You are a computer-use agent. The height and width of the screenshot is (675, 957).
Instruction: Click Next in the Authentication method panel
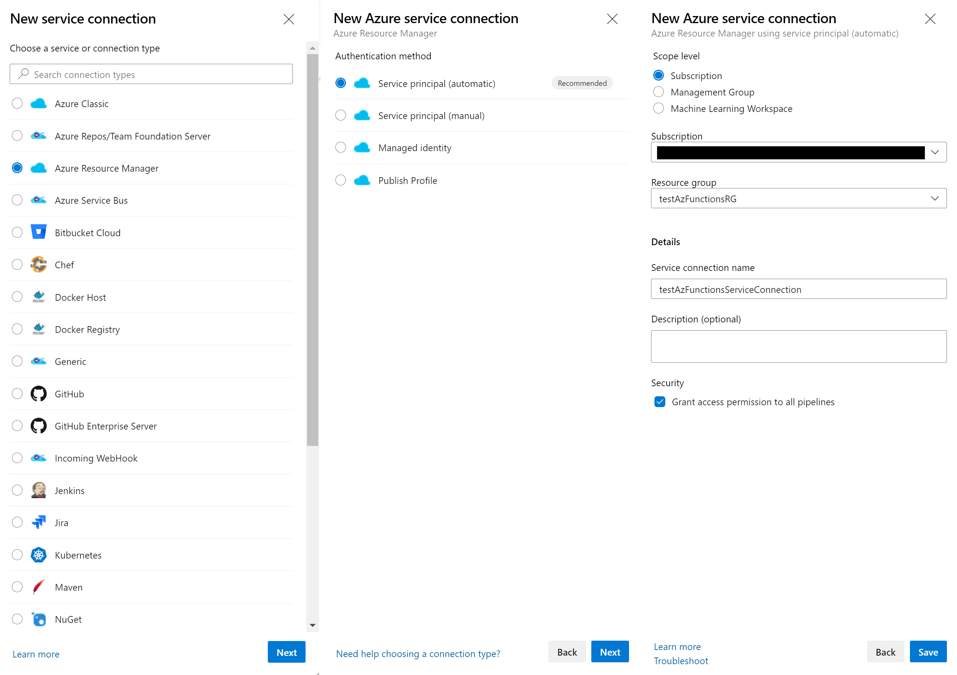[610, 652]
